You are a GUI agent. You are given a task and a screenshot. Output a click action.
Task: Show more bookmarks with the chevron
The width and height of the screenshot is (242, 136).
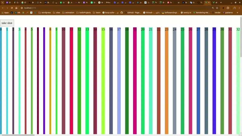(237, 13)
